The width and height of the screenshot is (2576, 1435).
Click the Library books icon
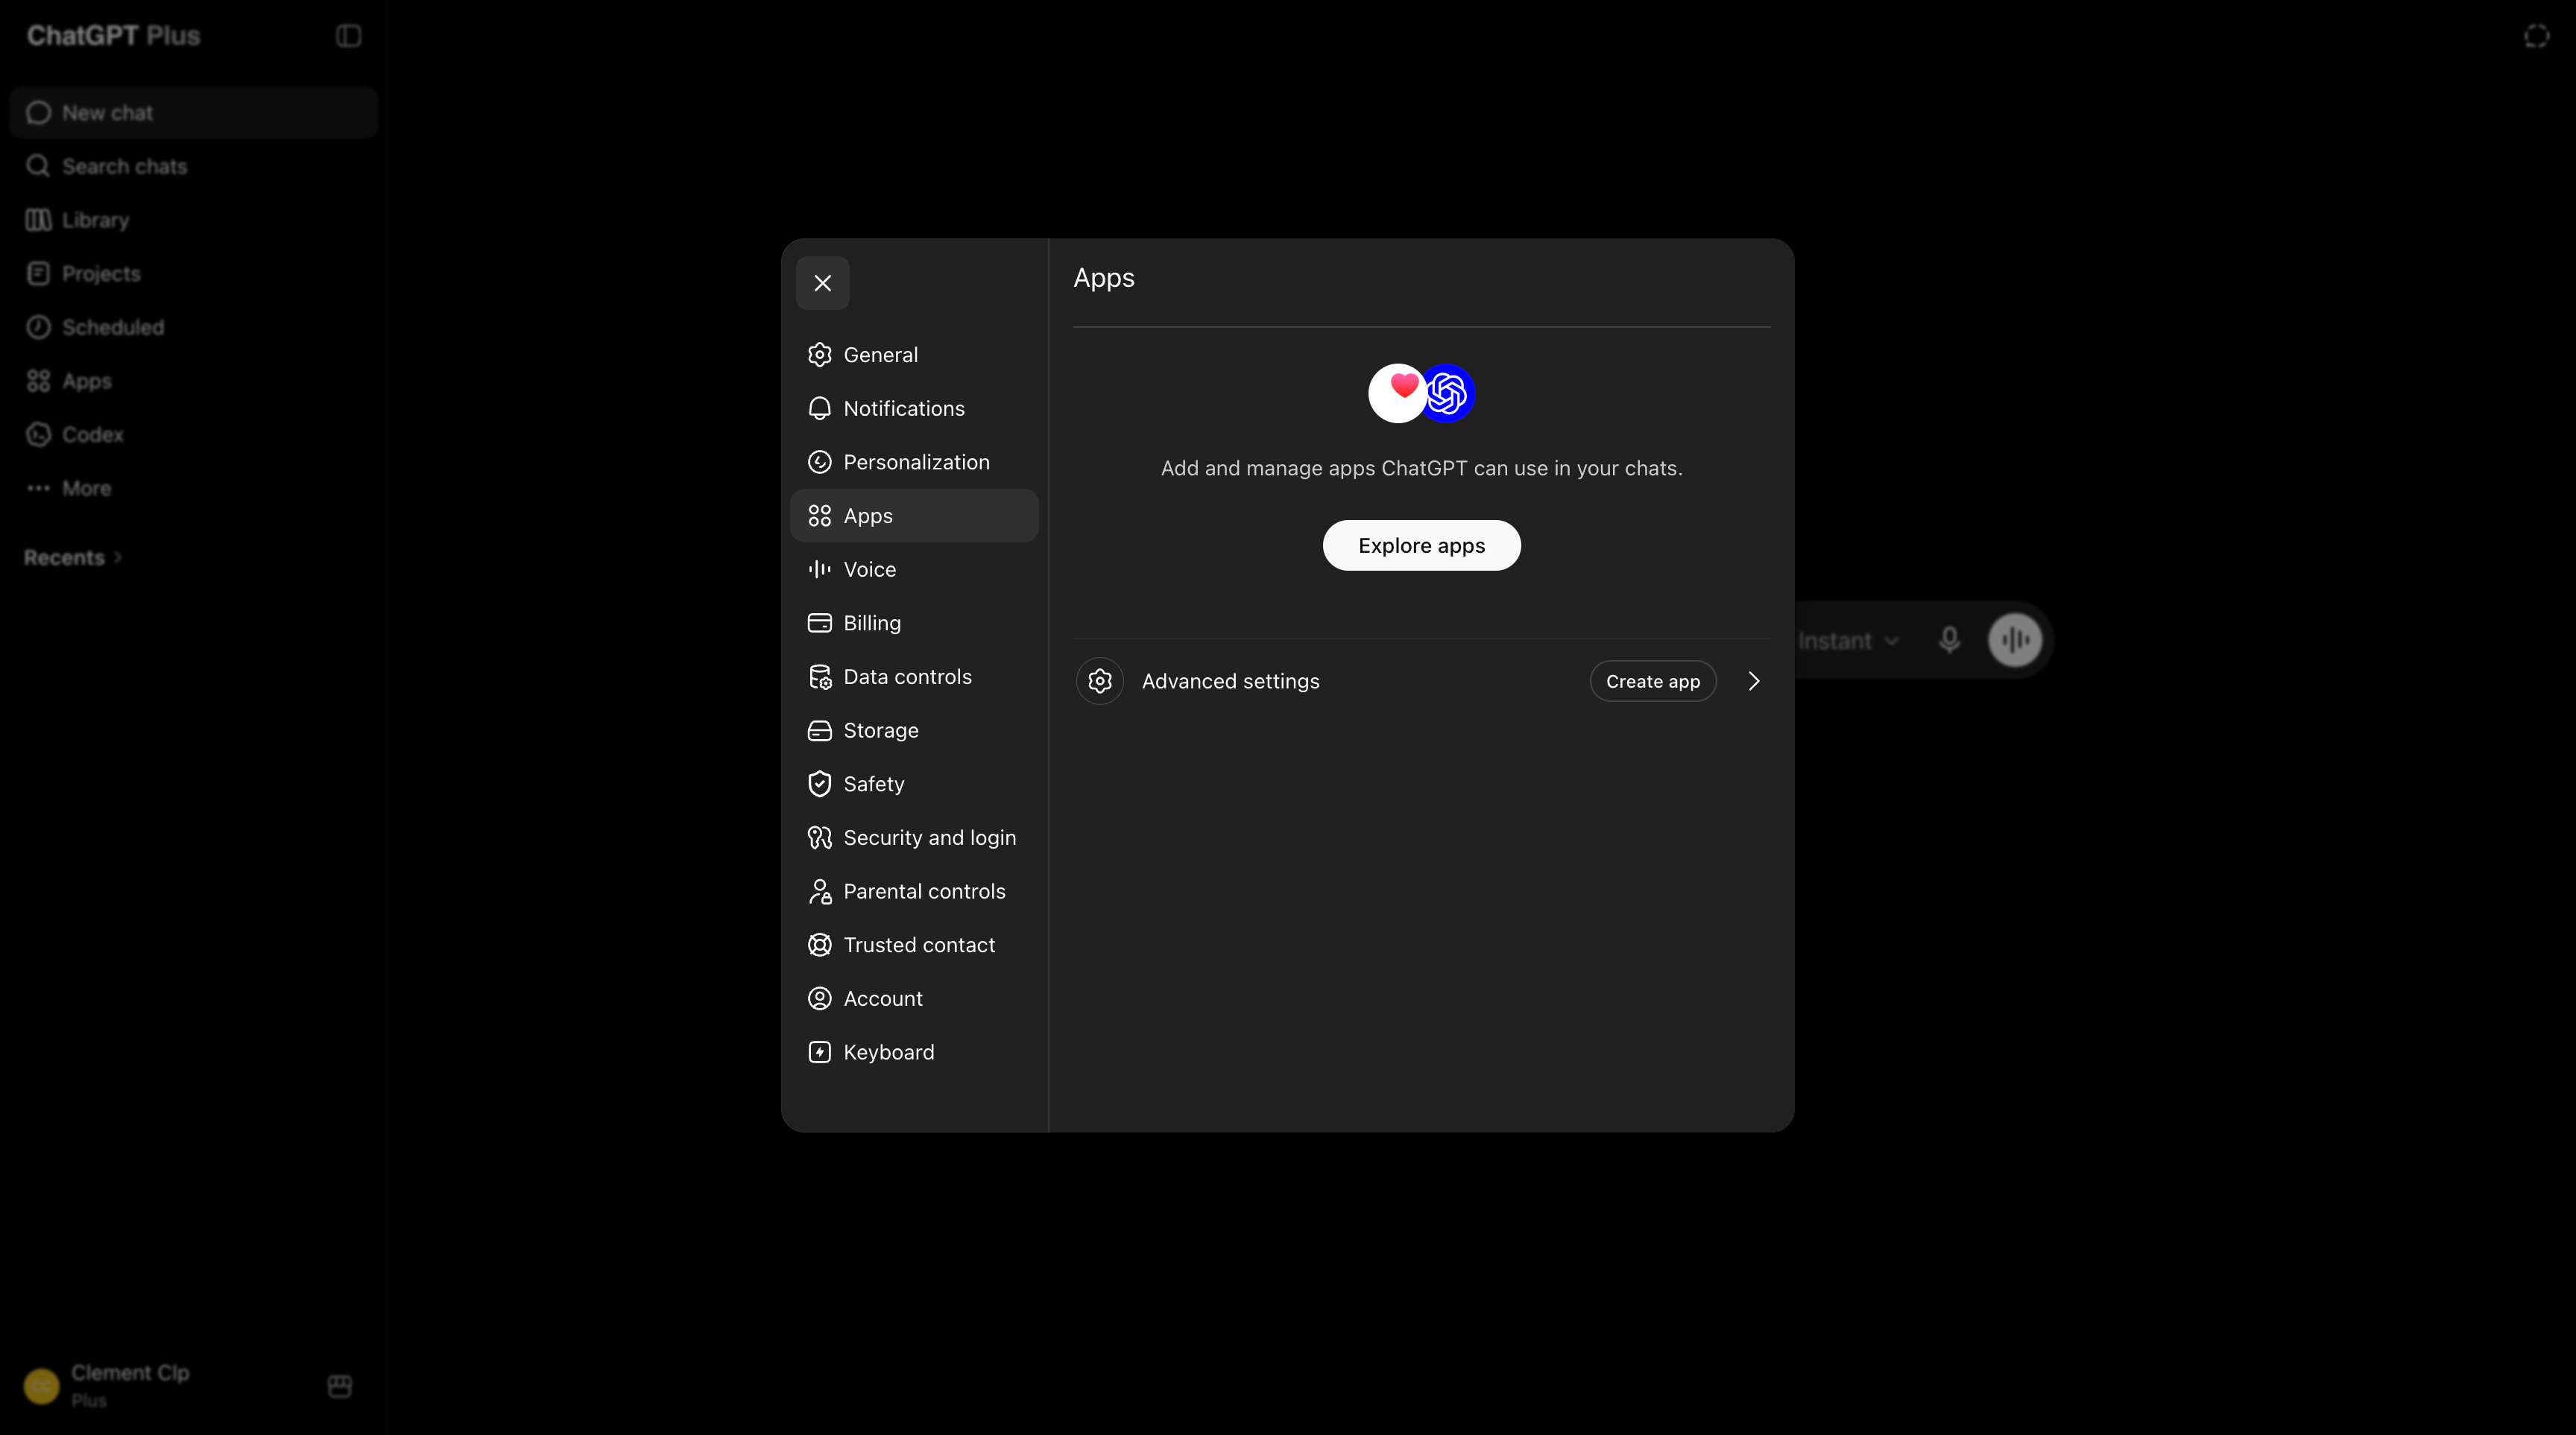coord(38,220)
